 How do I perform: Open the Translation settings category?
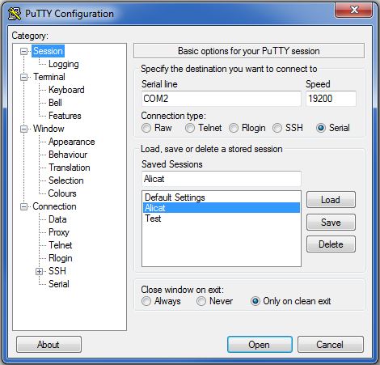pyautogui.click(x=70, y=168)
